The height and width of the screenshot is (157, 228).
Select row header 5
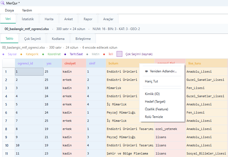pyautogui.click(x=8, y=104)
